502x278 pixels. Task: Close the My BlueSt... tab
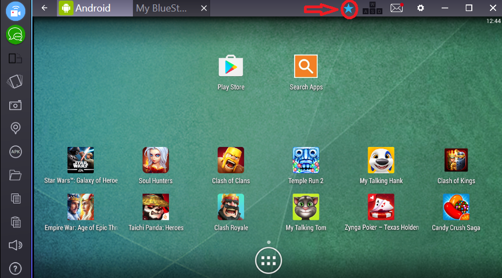point(204,8)
